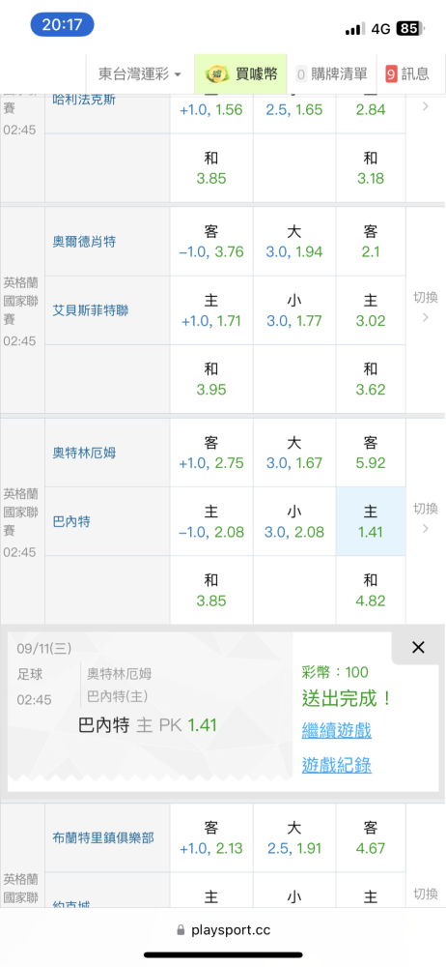This screenshot has height=967, width=446.
Task: Close the bet confirmation panel with X
Action: pos(418,647)
